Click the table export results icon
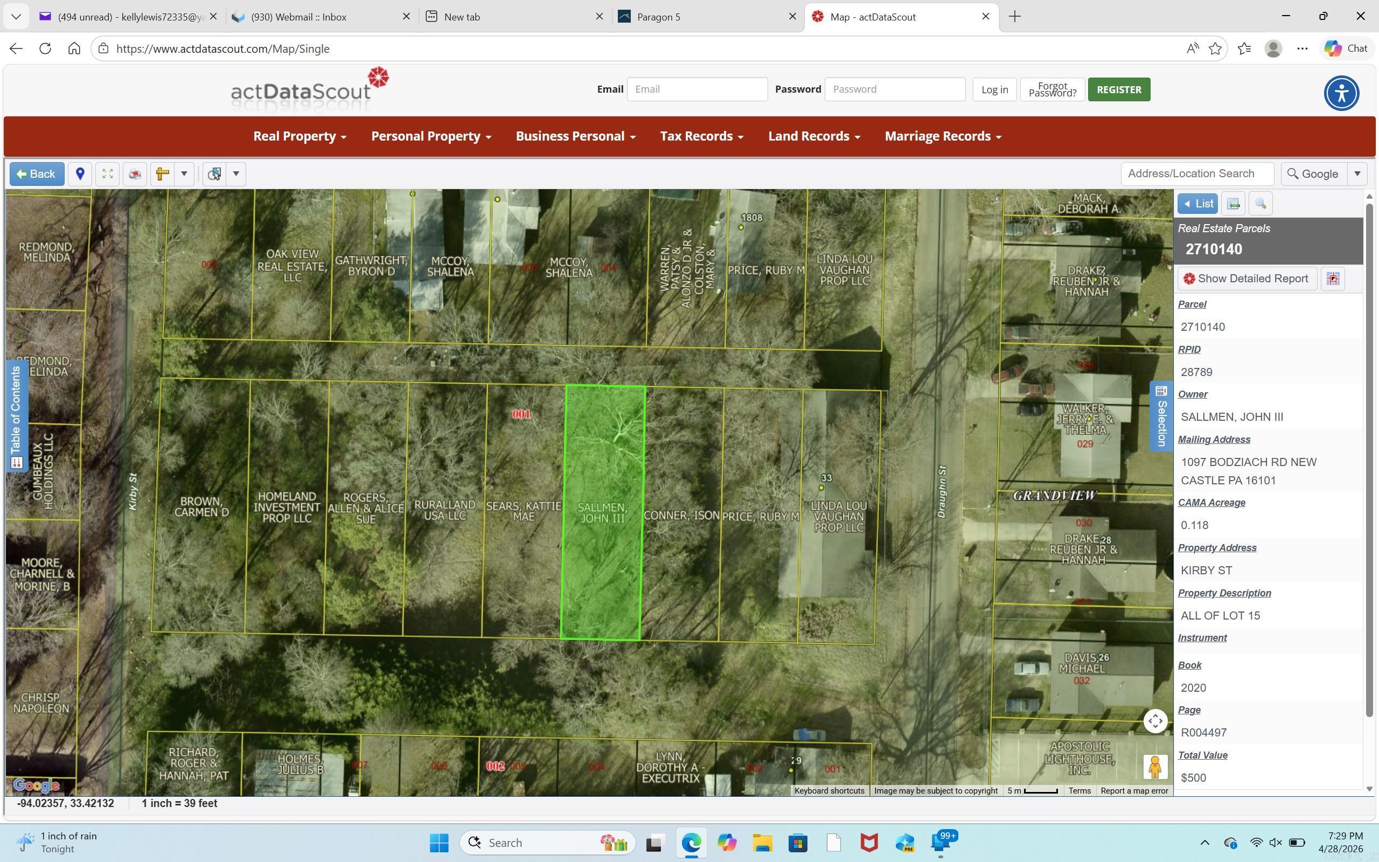The image size is (1379, 862). point(1233,204)
